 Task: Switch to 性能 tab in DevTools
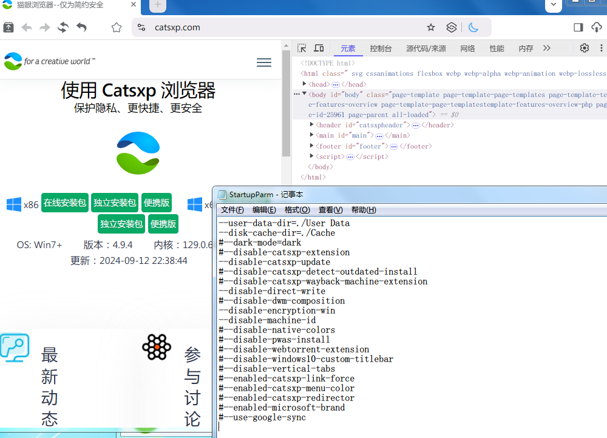coord(497,49)
